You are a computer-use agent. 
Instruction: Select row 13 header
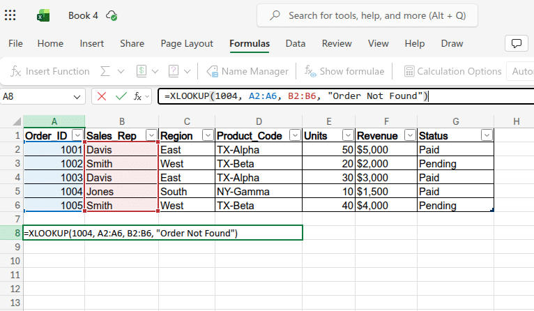click(x=12, y=303)
